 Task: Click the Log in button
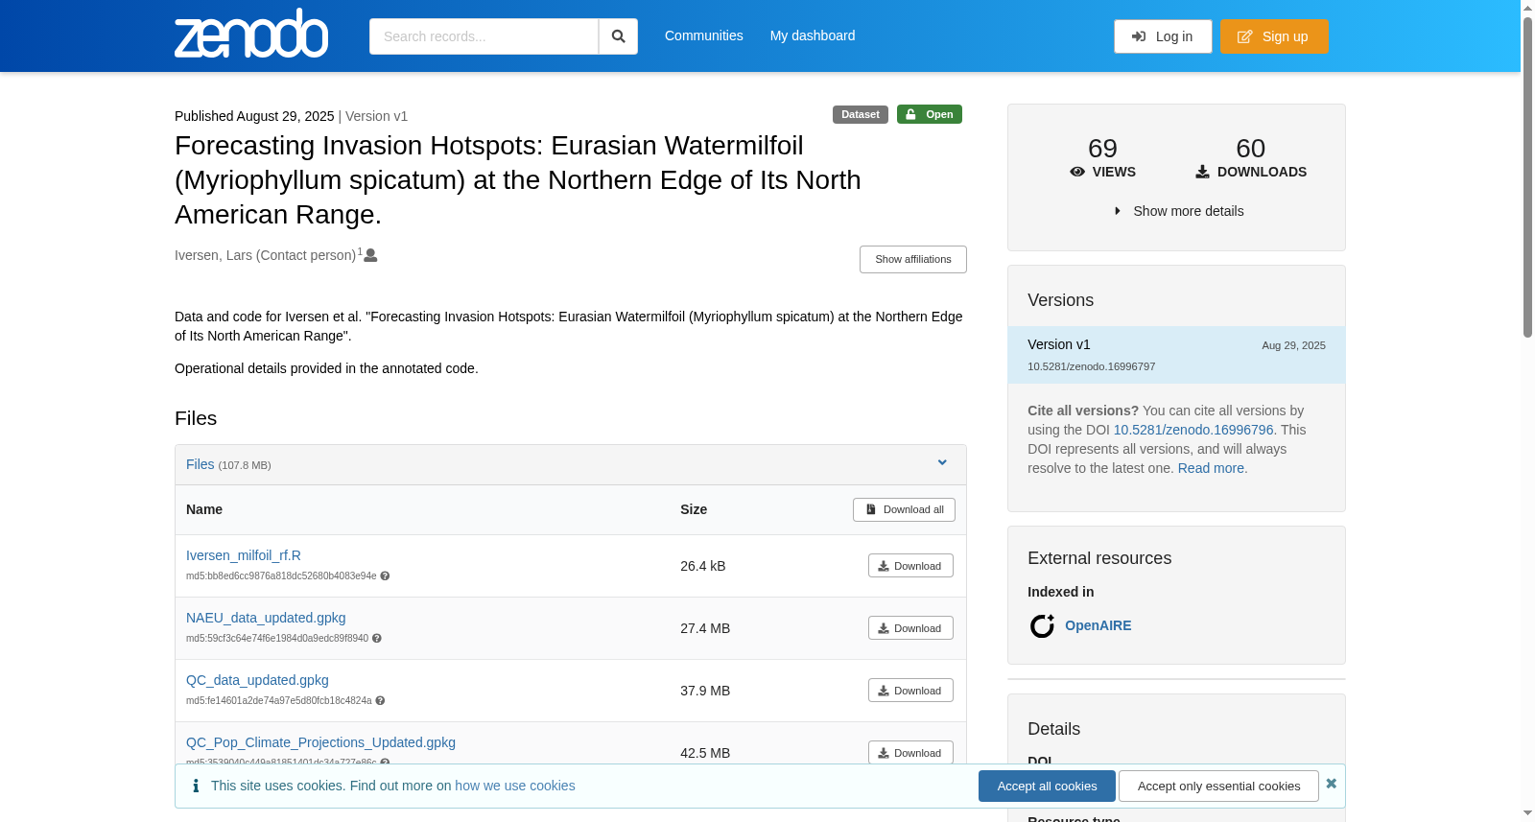[1163, 36]
